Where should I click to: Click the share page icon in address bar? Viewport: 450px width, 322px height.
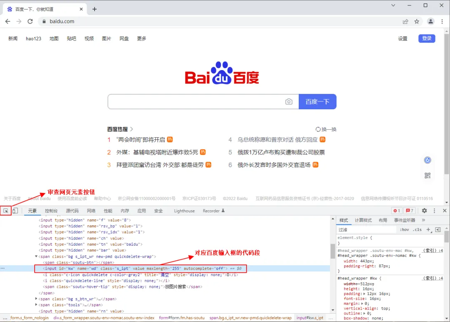(405, 21)
